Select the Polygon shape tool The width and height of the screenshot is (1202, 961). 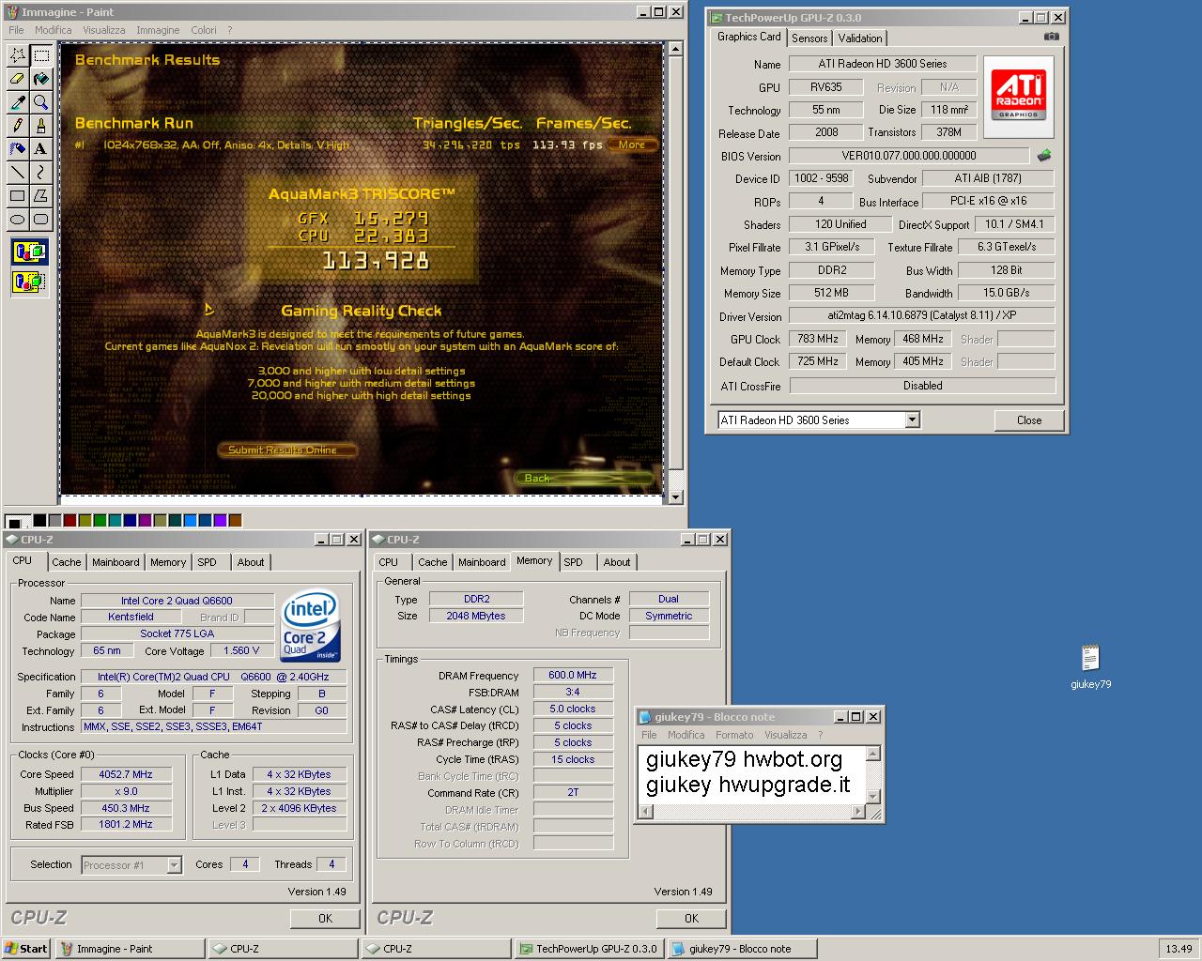(x=41, y=196)
